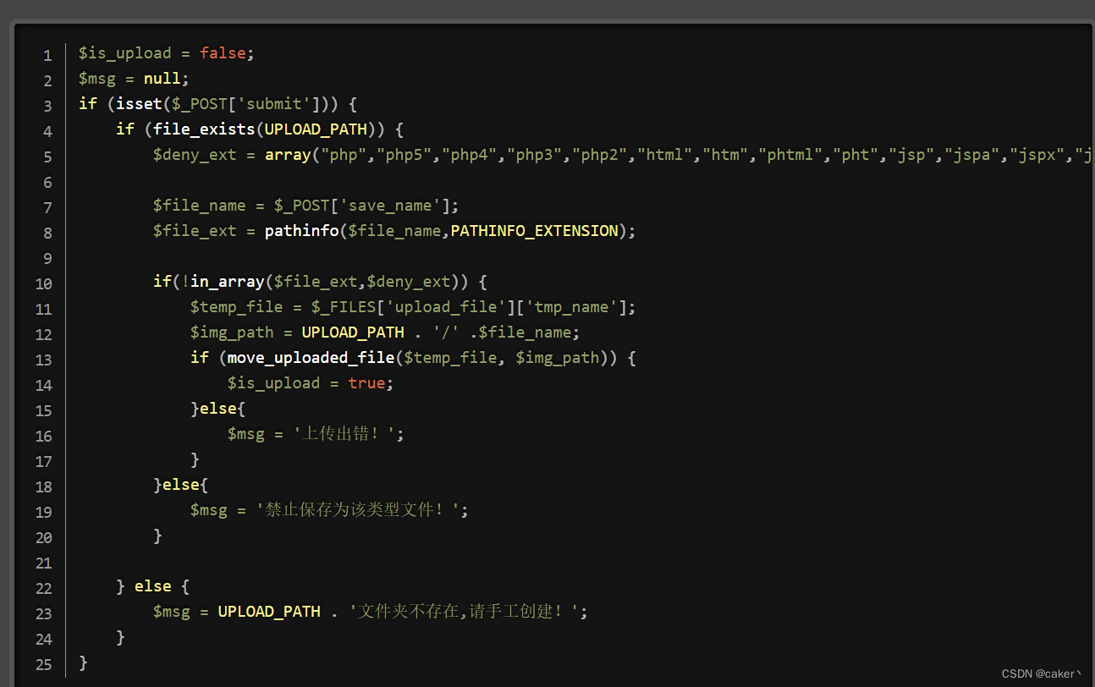Click the isset function call
This screenshot has height=687, width=1095.
coord(139,104)
